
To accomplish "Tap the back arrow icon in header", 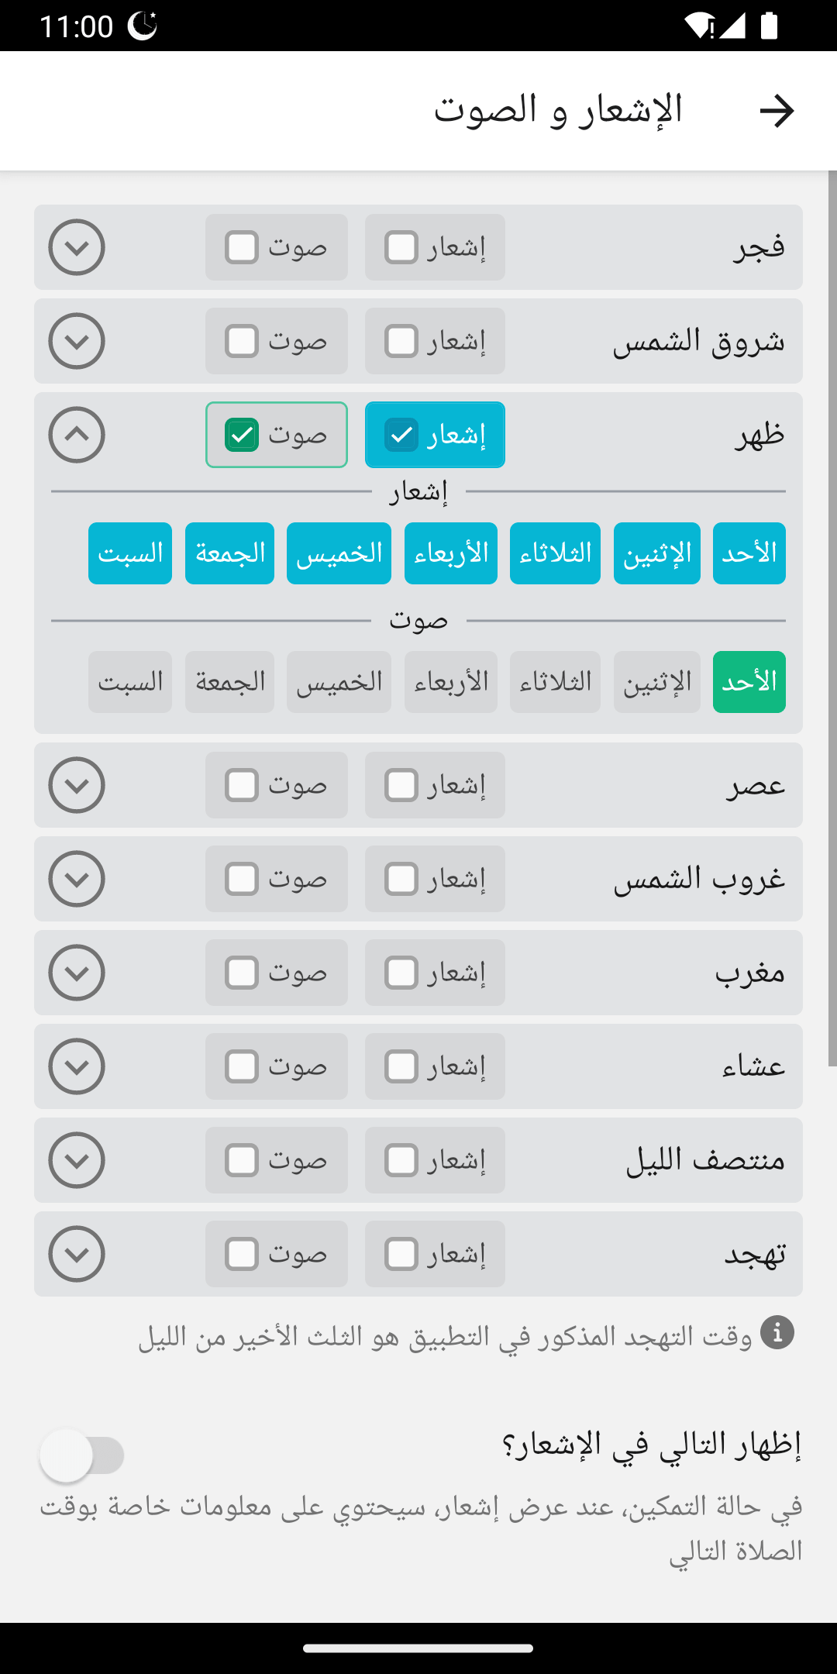I will pyautogui.click(x=777, y=111).
